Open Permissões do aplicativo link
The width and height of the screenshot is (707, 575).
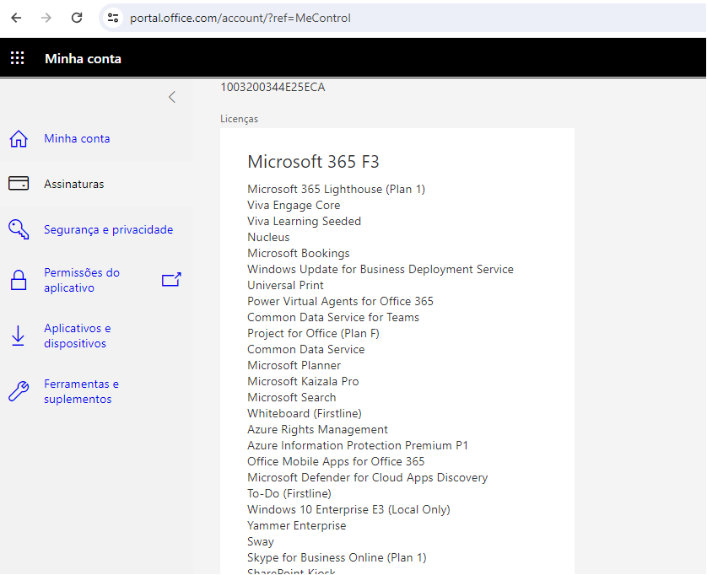(x=82, y=280)
